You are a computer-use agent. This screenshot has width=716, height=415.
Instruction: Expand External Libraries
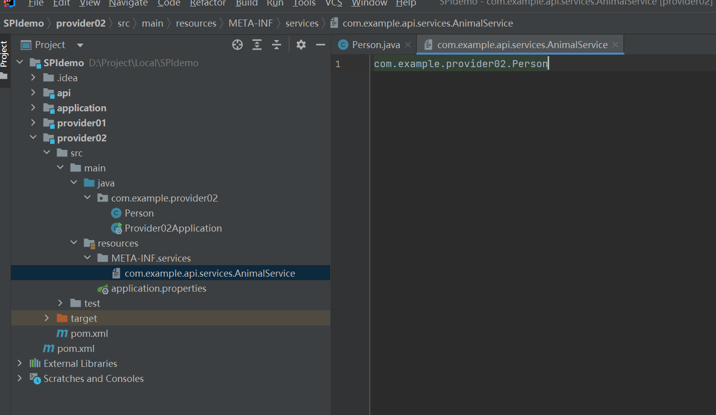pyautogui.click(x=20, y=363)
